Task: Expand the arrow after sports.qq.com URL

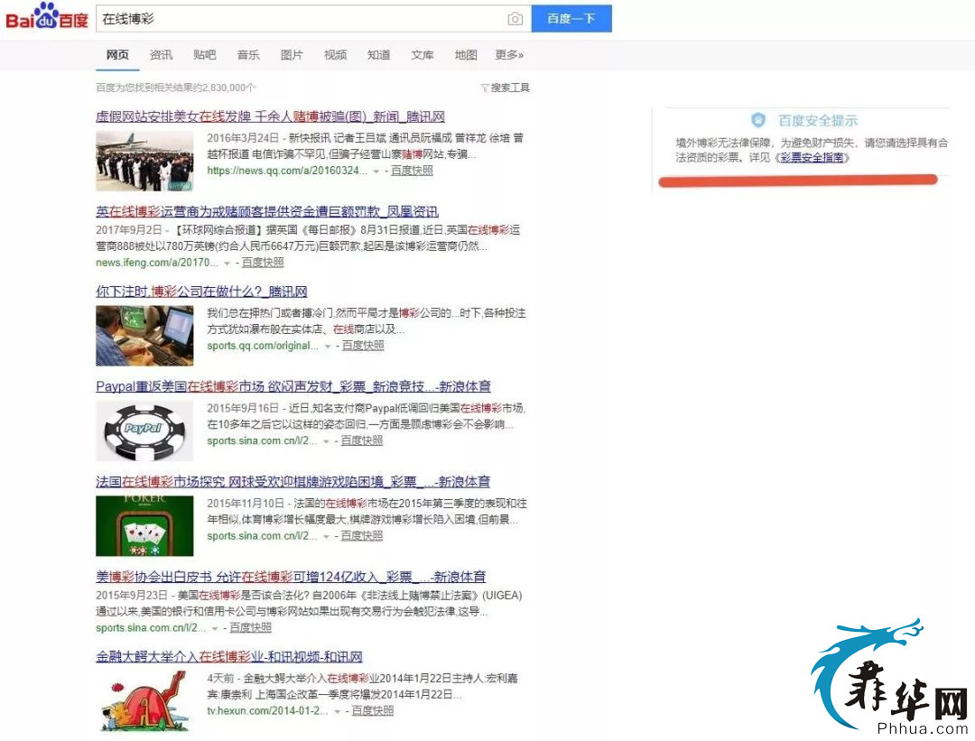Action: (327, 347)
